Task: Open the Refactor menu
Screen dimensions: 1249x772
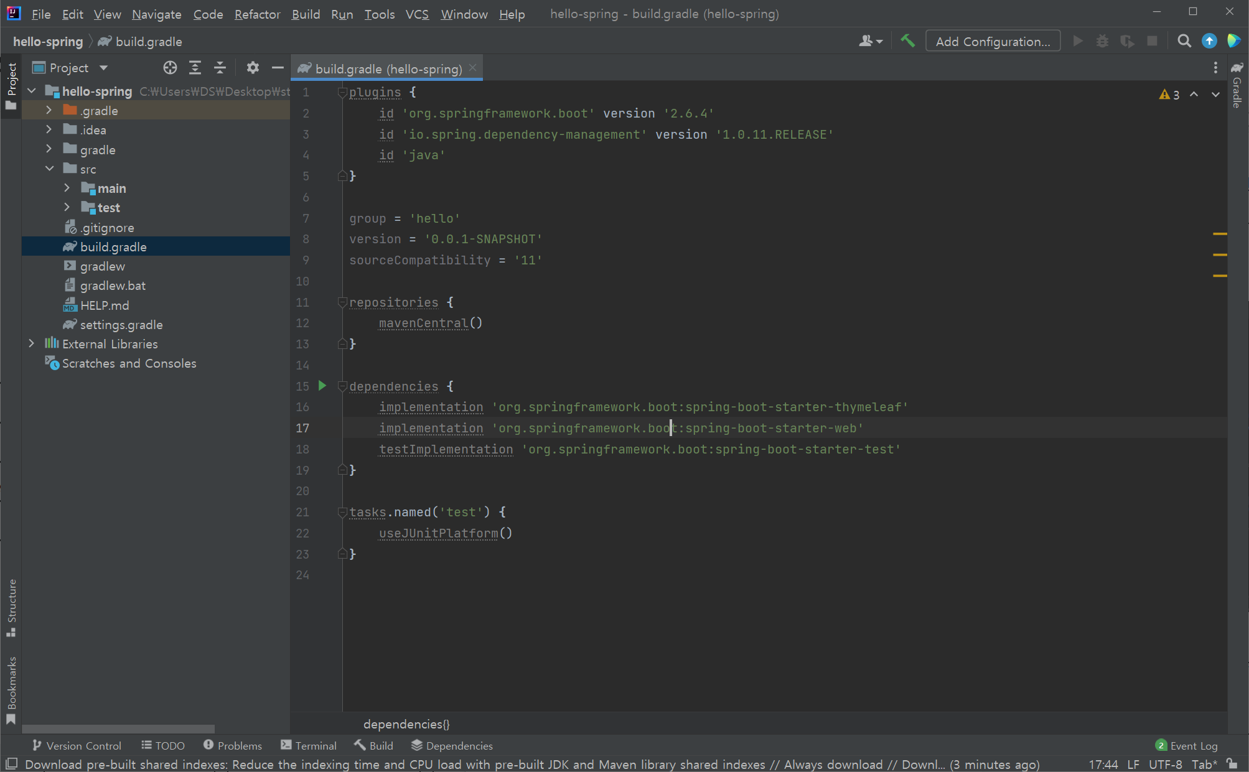Action: [257, 14]
